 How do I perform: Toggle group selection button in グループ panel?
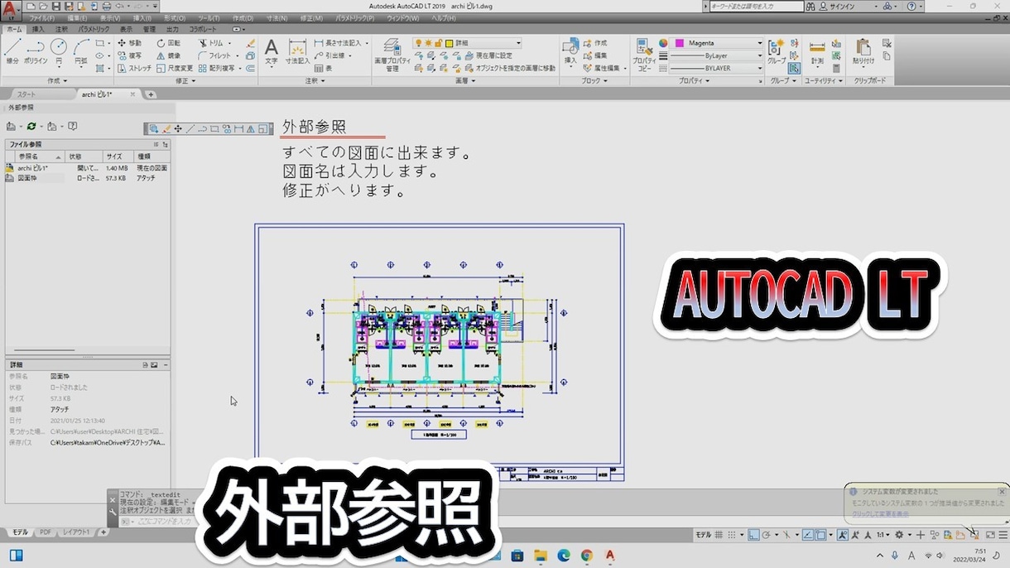pyautogui.click(x=794, y=69)
